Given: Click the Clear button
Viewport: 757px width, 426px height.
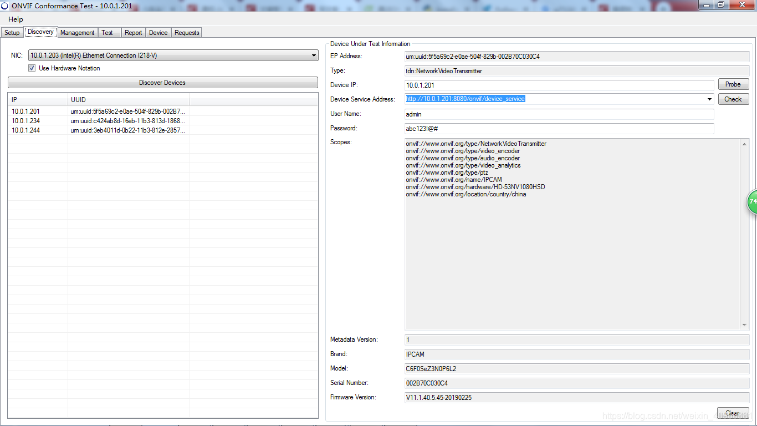Looking at the screenshot, I should click(733, 413).
